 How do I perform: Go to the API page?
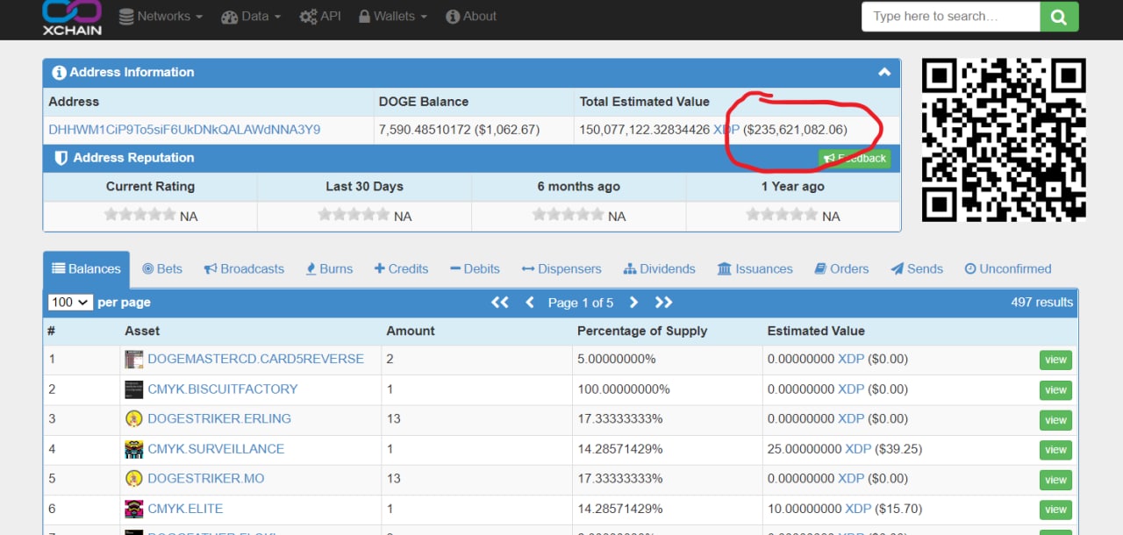320,16
